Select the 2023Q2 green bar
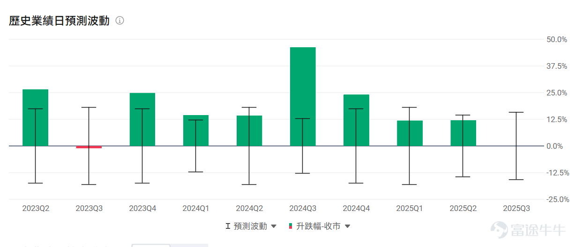This screenshot has height=247, width=575. [x=36, y=117]
